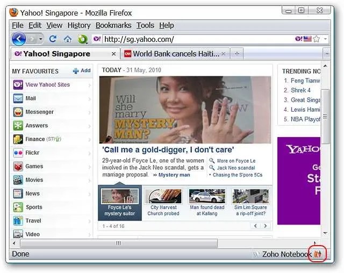
Task: Open the File menu
Action: [18, 25]
